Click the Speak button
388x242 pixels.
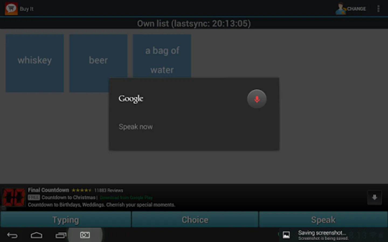tap(323, 219)
